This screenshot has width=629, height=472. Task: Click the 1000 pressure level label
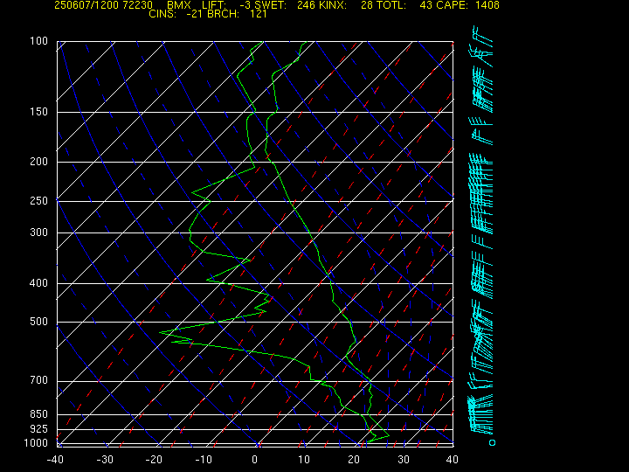click(x=36, y=442)
